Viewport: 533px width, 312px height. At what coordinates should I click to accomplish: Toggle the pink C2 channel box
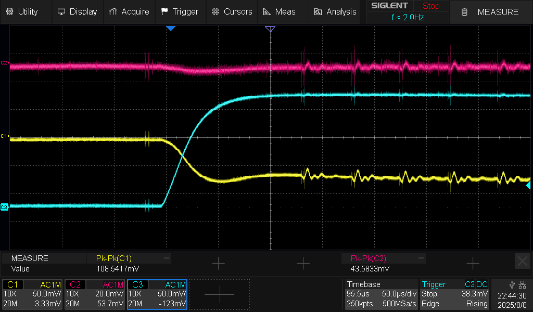[94, 294]
